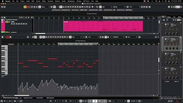Viewport: 183px width, 103px height.
Task: Select the Key Editor Mute X tool
Action: (60, 37)
